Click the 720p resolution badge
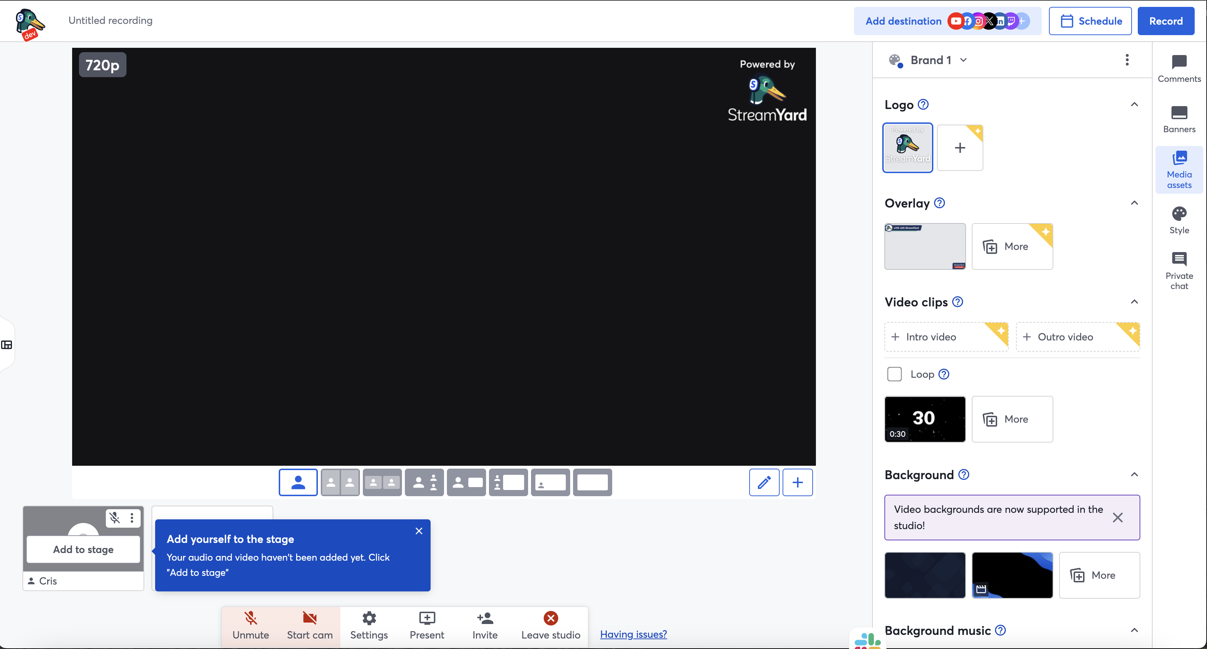 103,64
